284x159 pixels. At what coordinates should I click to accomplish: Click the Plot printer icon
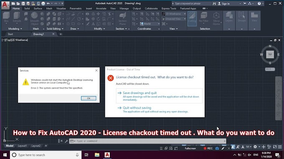click(x=43, y=3)
